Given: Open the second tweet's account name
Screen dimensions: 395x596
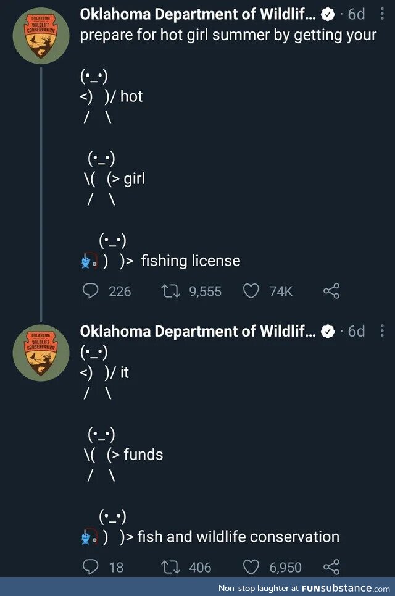Looking at the screenshot, I should click(197, 331).
